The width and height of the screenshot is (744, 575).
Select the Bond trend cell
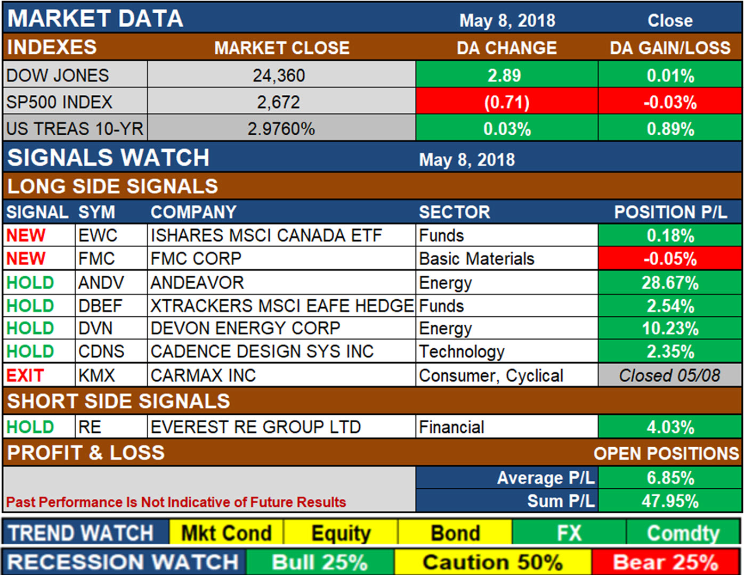tap(455, 533)
